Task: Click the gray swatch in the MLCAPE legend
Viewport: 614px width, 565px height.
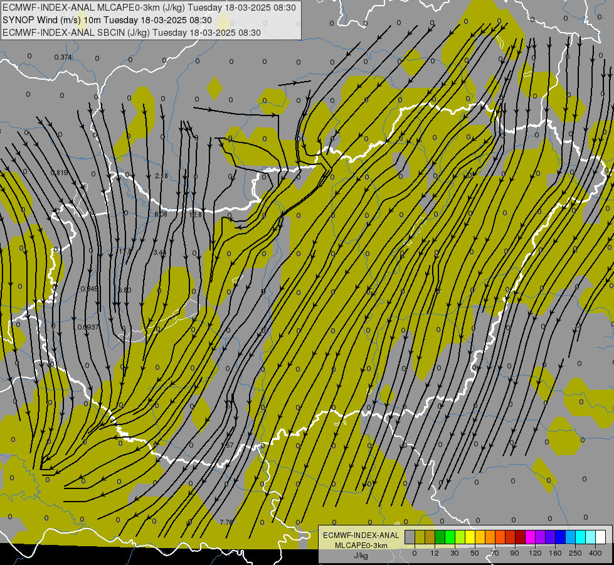Action: (x=410, y=537)
